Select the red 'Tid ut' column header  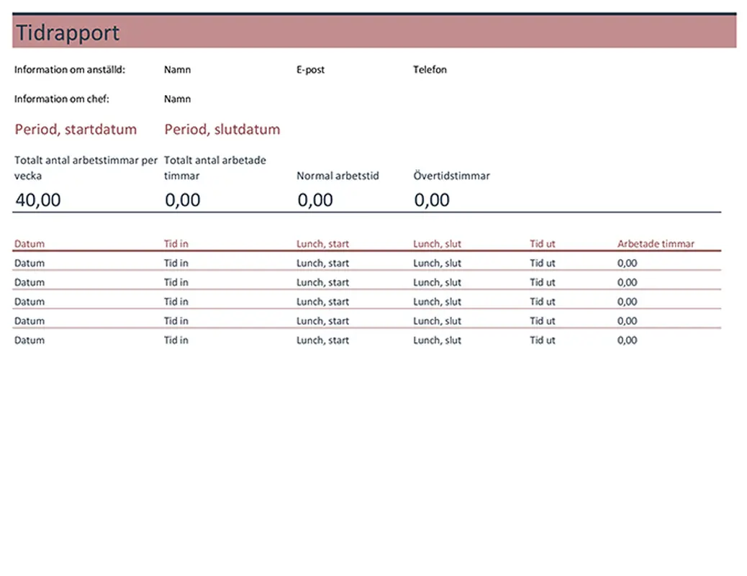(543, 244)
